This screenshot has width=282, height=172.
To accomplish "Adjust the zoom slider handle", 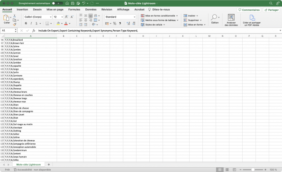I will coord(253,170).
